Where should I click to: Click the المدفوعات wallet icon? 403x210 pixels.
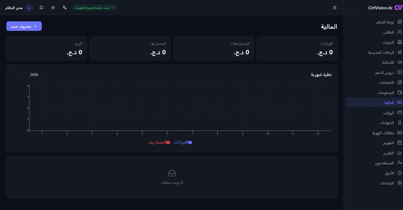coord(399,92)
